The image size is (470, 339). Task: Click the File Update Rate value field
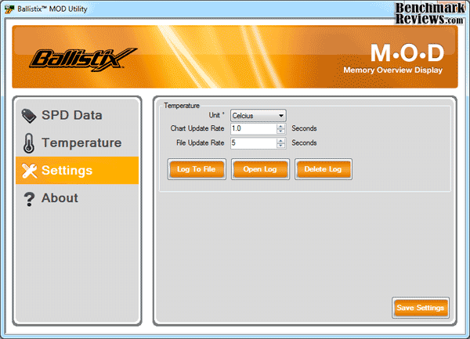[254, 142]
